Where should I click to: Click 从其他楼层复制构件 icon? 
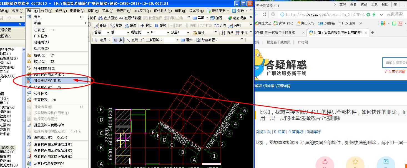click(x=29, y=164)
